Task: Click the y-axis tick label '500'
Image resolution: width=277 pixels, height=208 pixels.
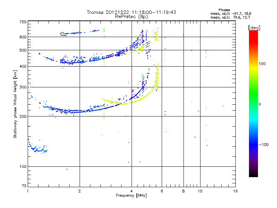Action: coord(23,50)
